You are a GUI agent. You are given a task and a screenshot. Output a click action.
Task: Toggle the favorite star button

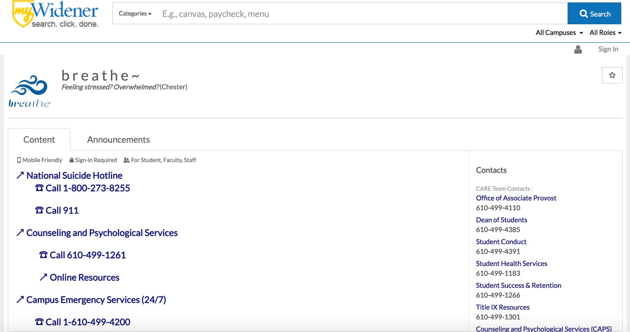point(612,75)
